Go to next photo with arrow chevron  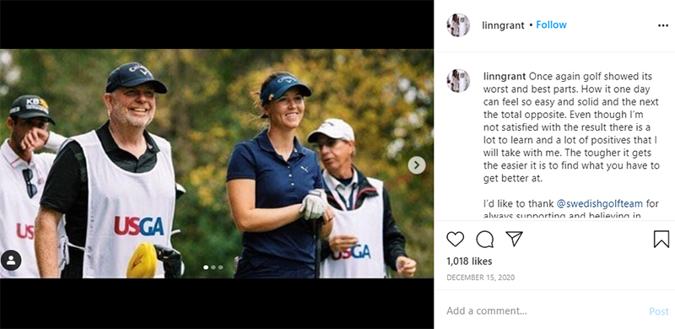pos(416,165)
